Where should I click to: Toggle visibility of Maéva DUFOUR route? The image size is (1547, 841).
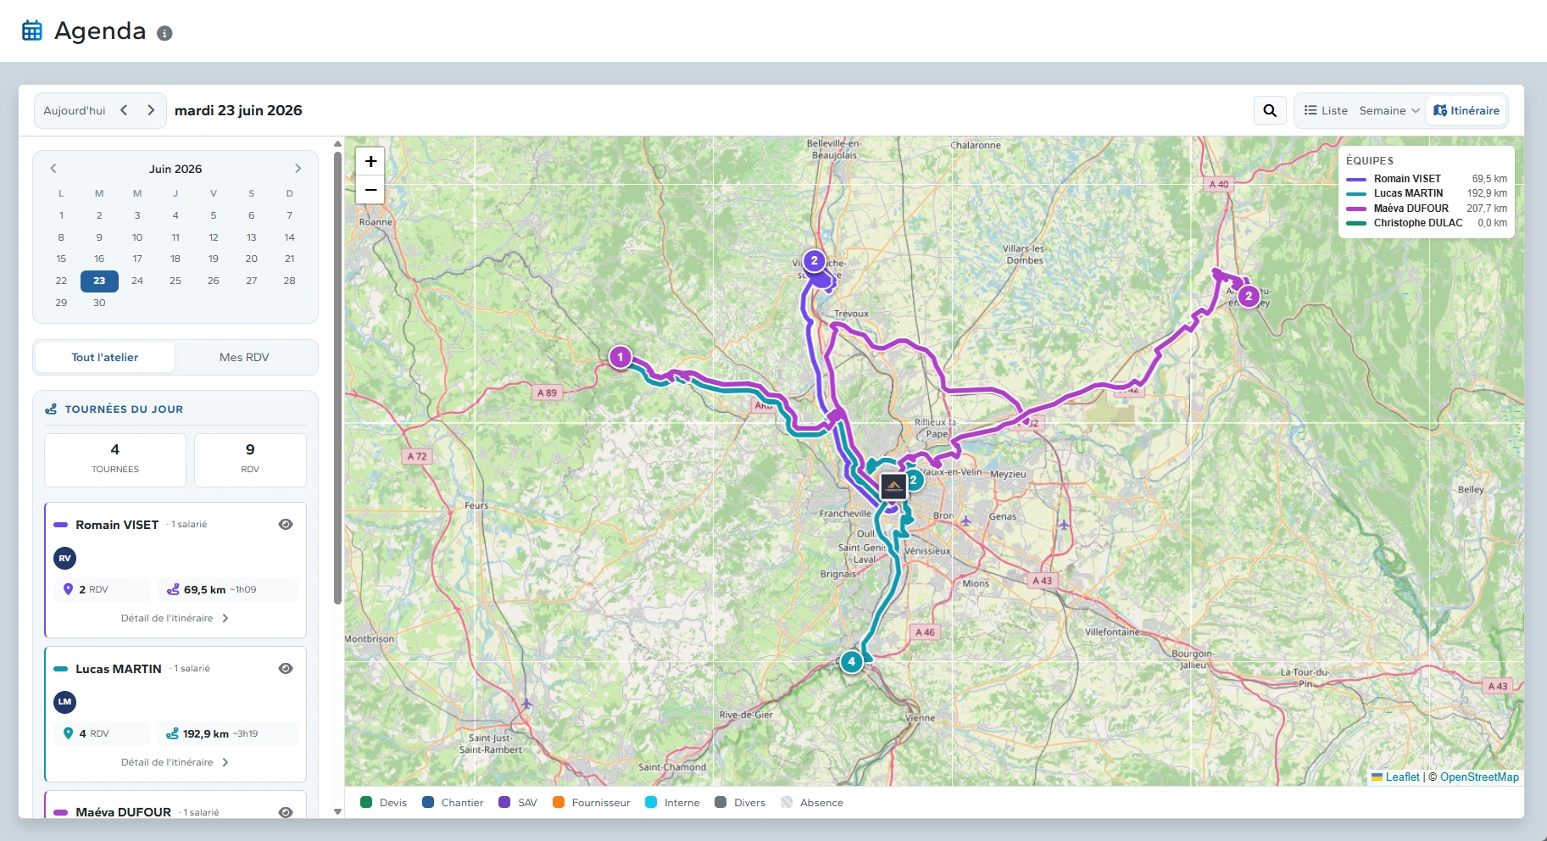click(x=286, y=812)
